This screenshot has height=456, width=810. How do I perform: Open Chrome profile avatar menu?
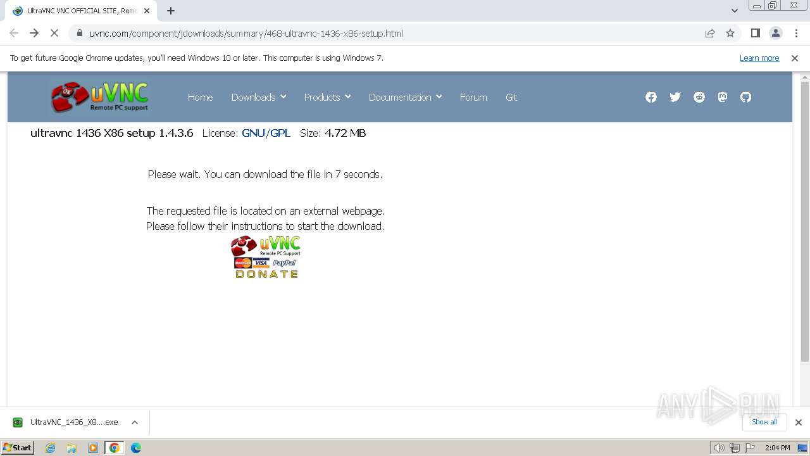point(776,33)
